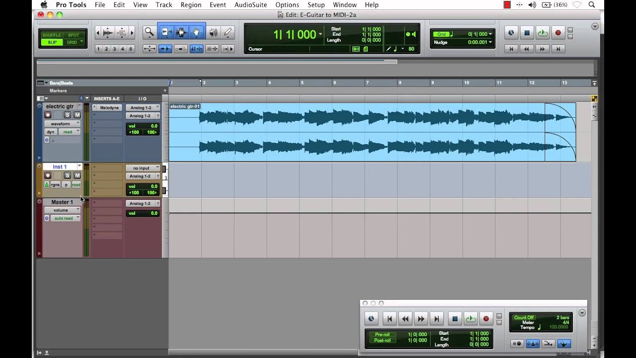Click the audio zoom in waveform button

tap(107, 33)
